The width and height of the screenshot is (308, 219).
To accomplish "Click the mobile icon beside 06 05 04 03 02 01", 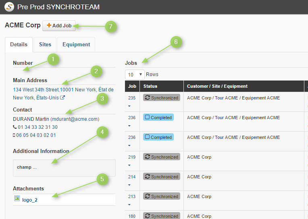I will [14, 135].
